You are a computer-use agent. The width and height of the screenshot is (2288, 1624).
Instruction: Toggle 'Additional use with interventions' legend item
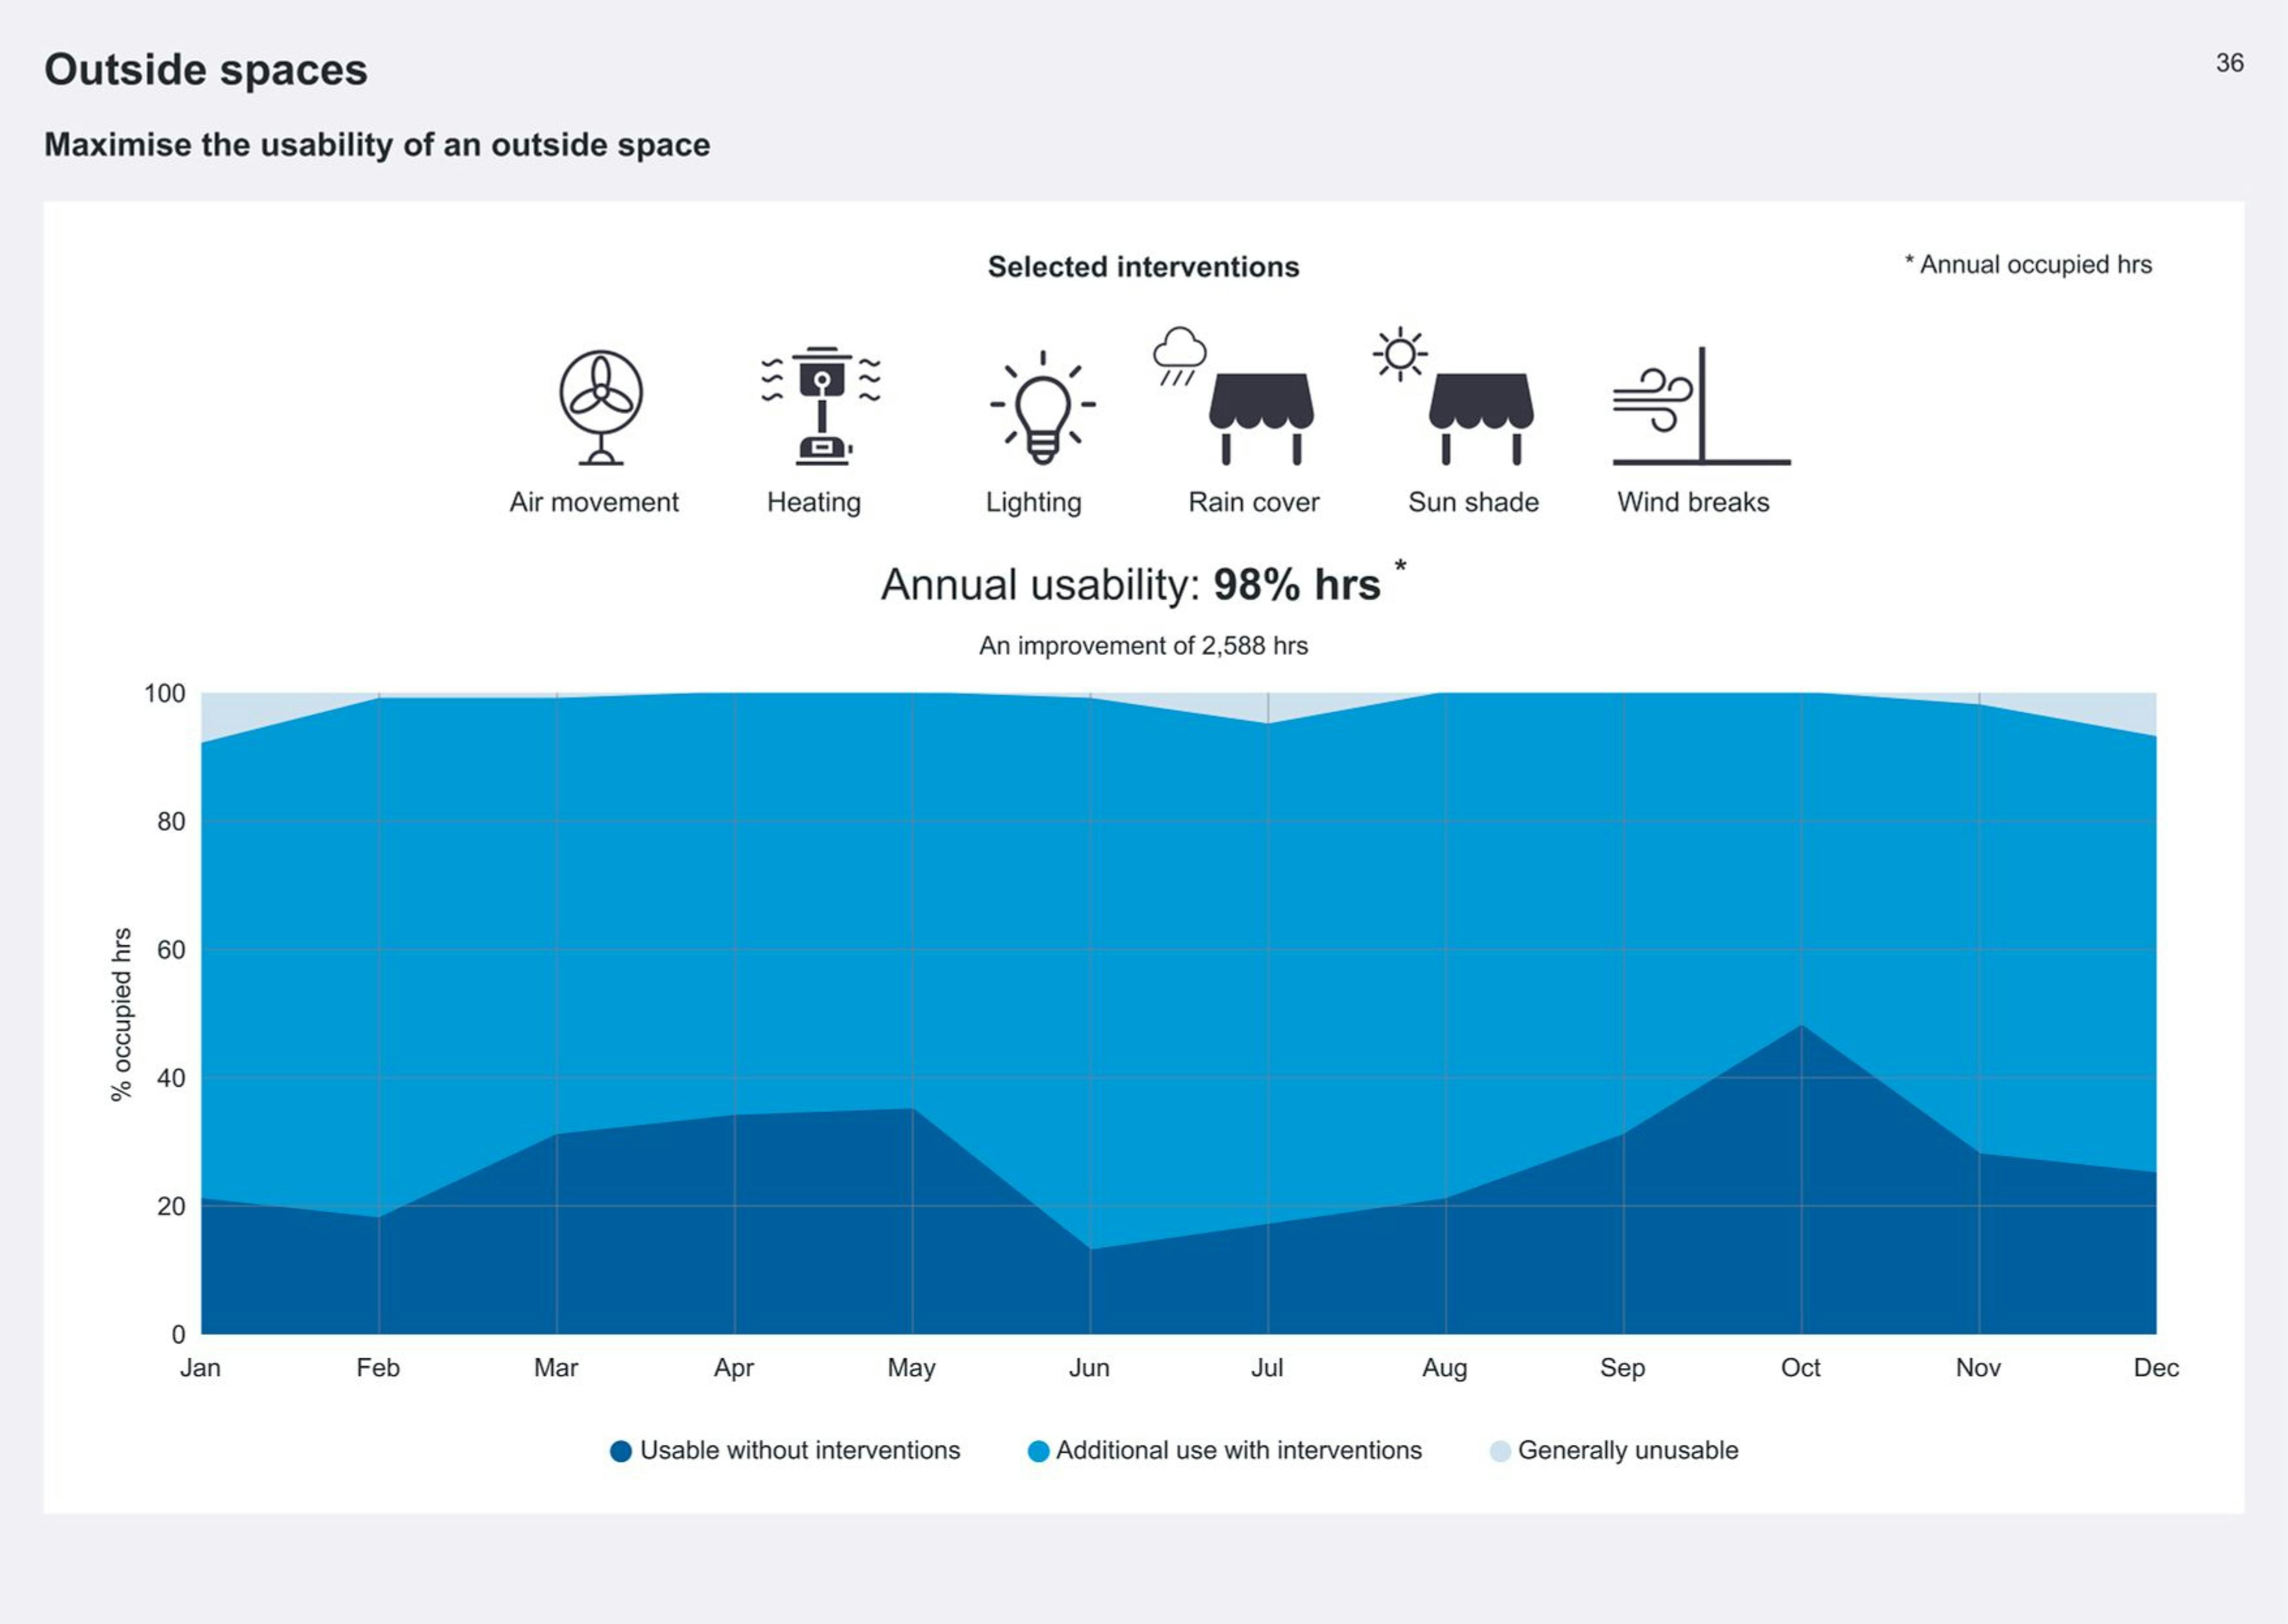point(1238,1450)
